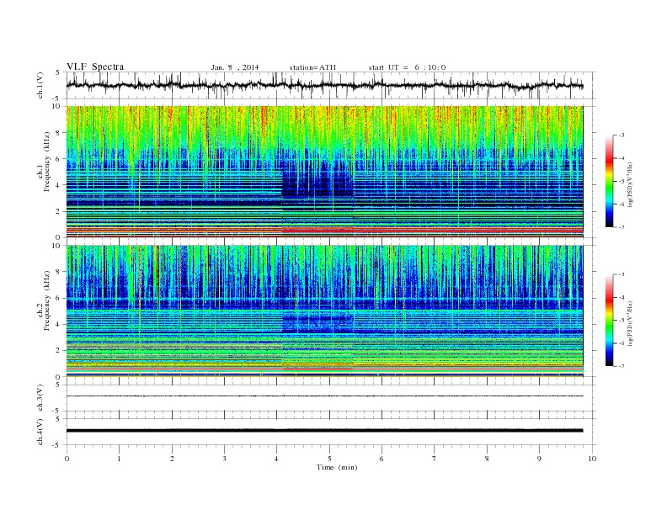Click inside the ch.1 spectrogram panel
This screenshot has width=667, height=515.
(324, 172)
